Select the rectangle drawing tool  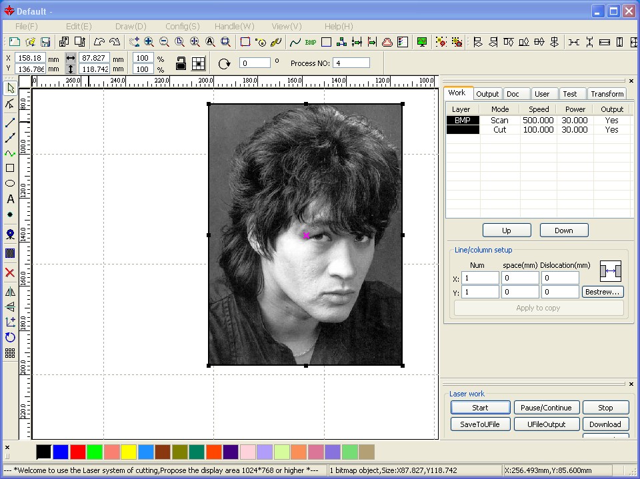(10, 168)
